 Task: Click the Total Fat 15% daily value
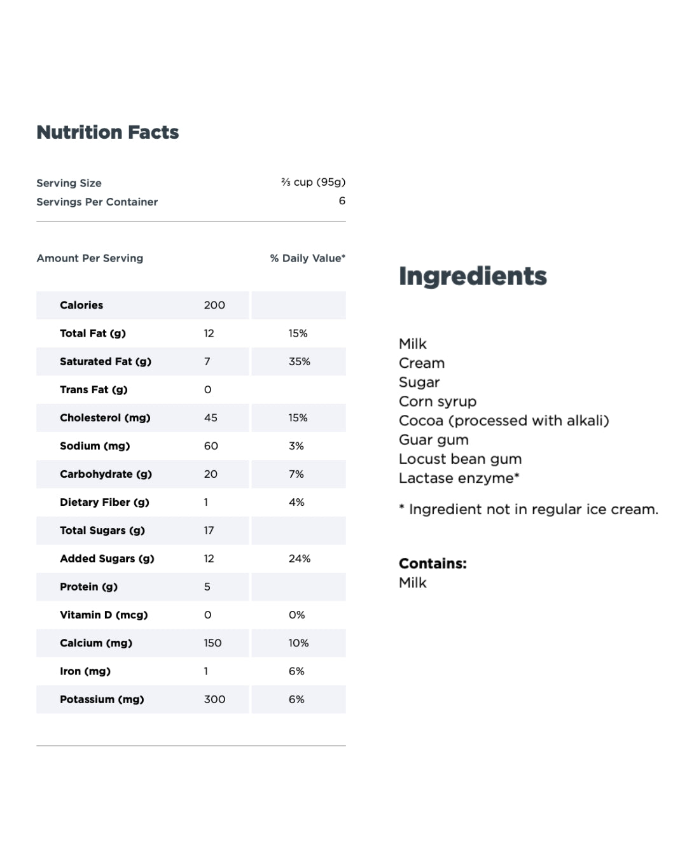[x=298, y=333]
